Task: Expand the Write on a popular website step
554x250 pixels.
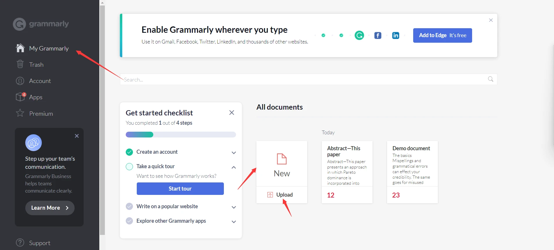Action: click(x=234, y=207)
